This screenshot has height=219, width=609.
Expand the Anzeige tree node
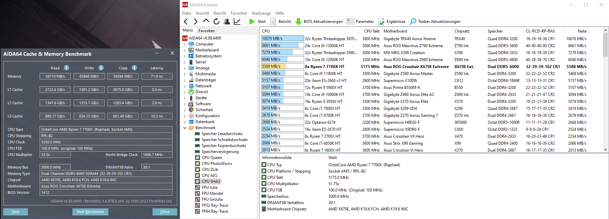[x=185, y=68]
